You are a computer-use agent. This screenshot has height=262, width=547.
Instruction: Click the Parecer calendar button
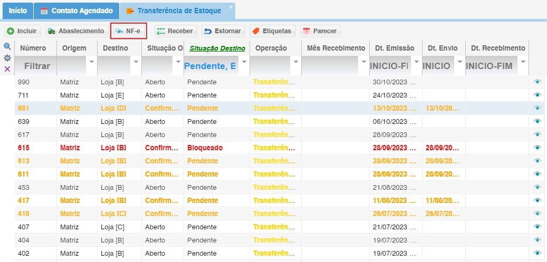pyautogui.click(x=320, y=31)
